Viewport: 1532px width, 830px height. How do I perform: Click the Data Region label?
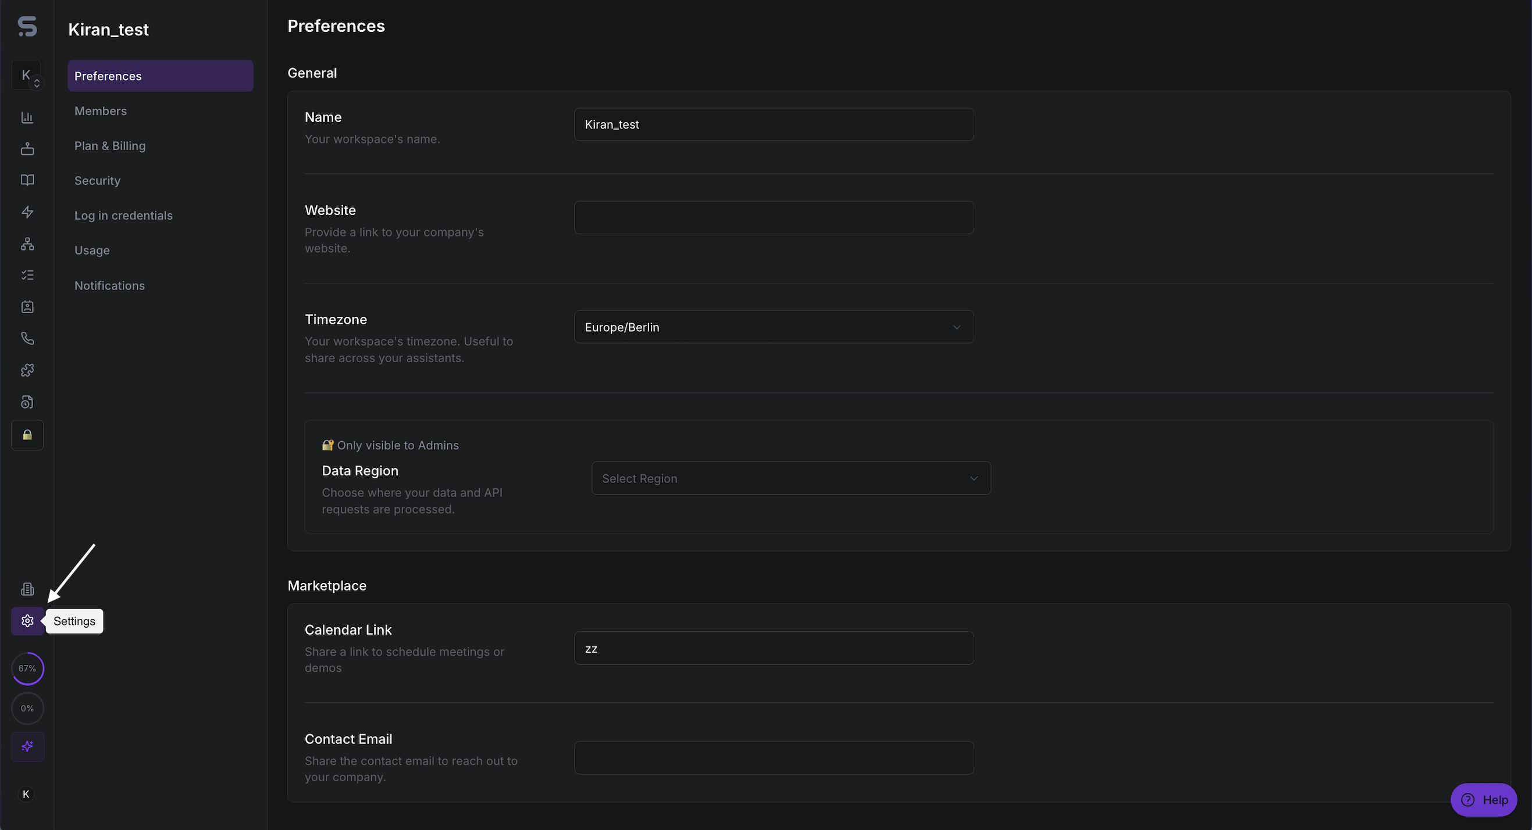point(361,471)
